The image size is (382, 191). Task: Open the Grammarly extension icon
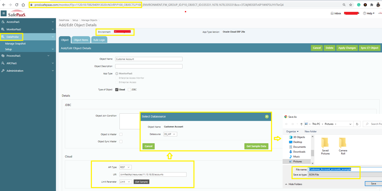click(x=358, y=5)
